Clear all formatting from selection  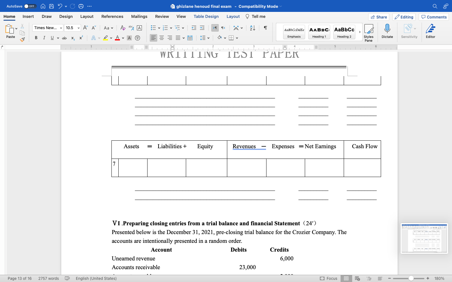point(122,28)
